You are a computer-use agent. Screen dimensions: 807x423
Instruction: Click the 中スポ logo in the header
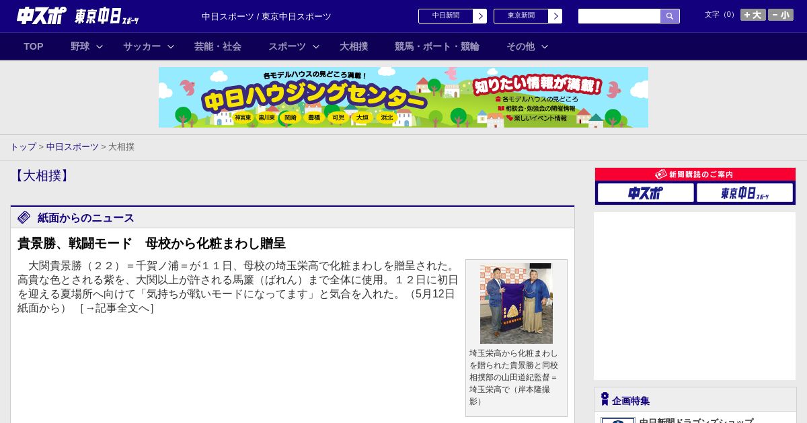(x=41, y=15)
